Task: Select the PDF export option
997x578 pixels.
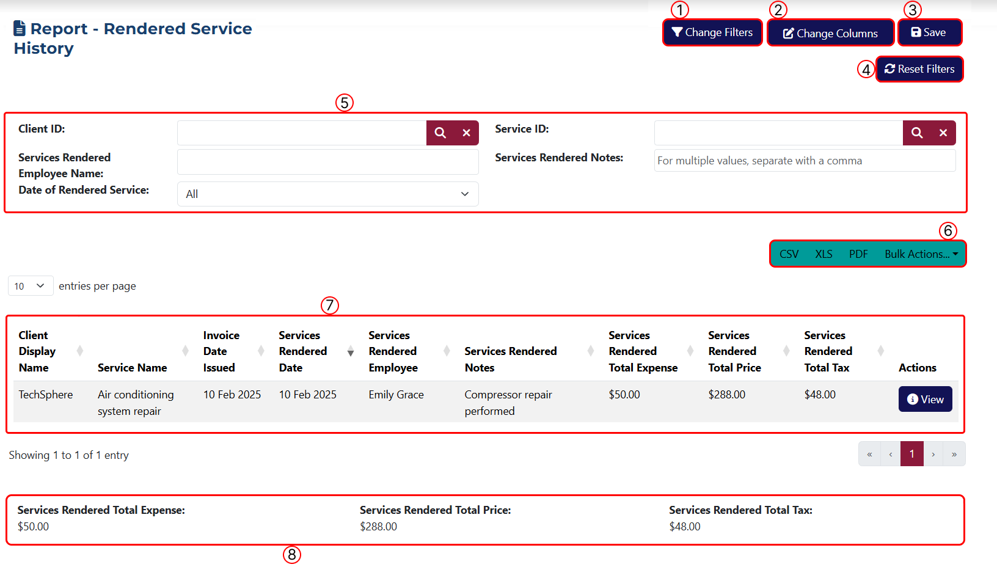Action: click(858, 254)
